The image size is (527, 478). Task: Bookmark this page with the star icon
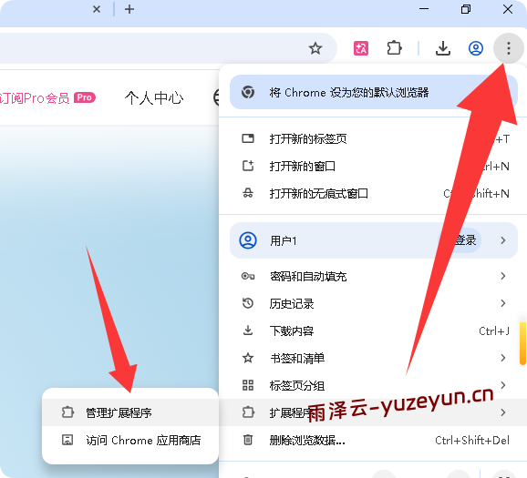click(315, 48)
